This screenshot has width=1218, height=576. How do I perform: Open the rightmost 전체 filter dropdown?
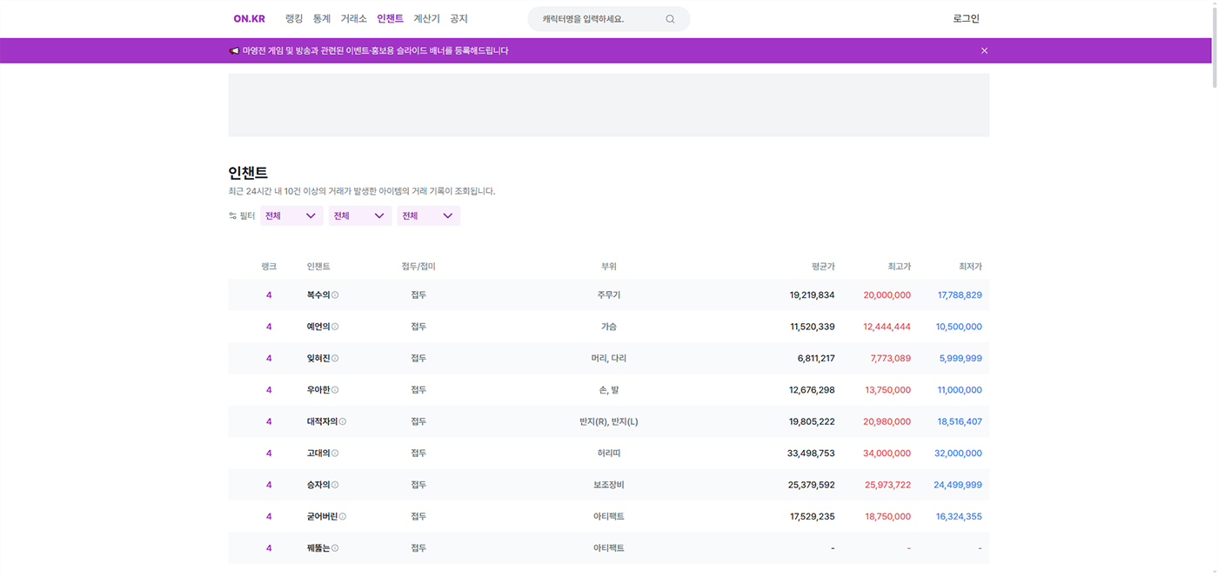pos(429,215)
